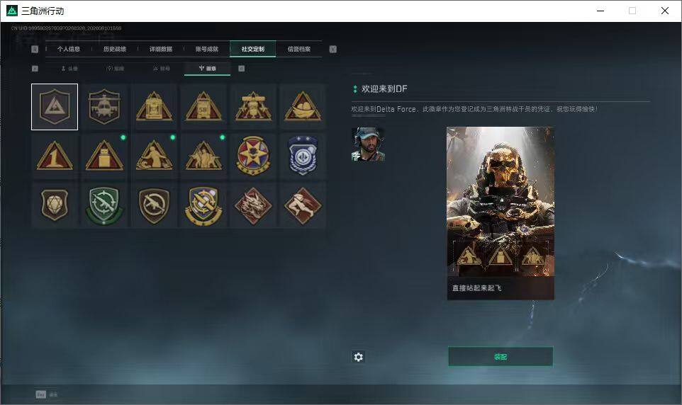Click the 直接站起来起飞 card caption
The image size is (682, 405).
[476, 288]
